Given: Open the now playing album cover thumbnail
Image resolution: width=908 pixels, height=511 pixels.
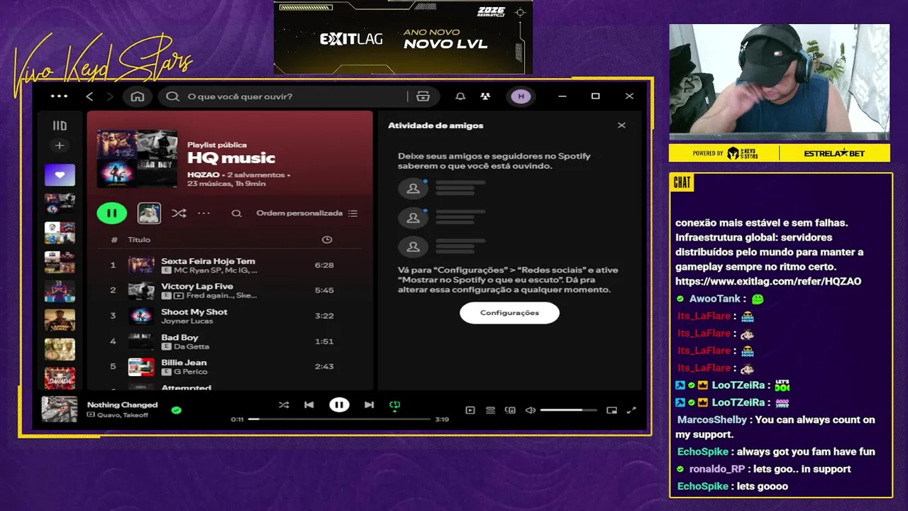Looking at the screenshot, I should pos(60,410).
